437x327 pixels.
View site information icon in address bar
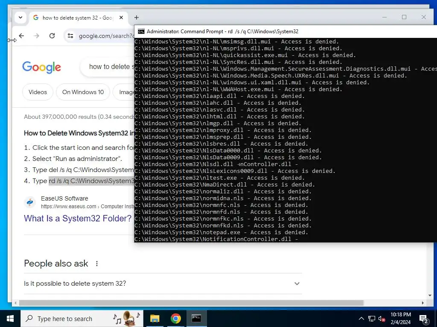coord(70,36)
